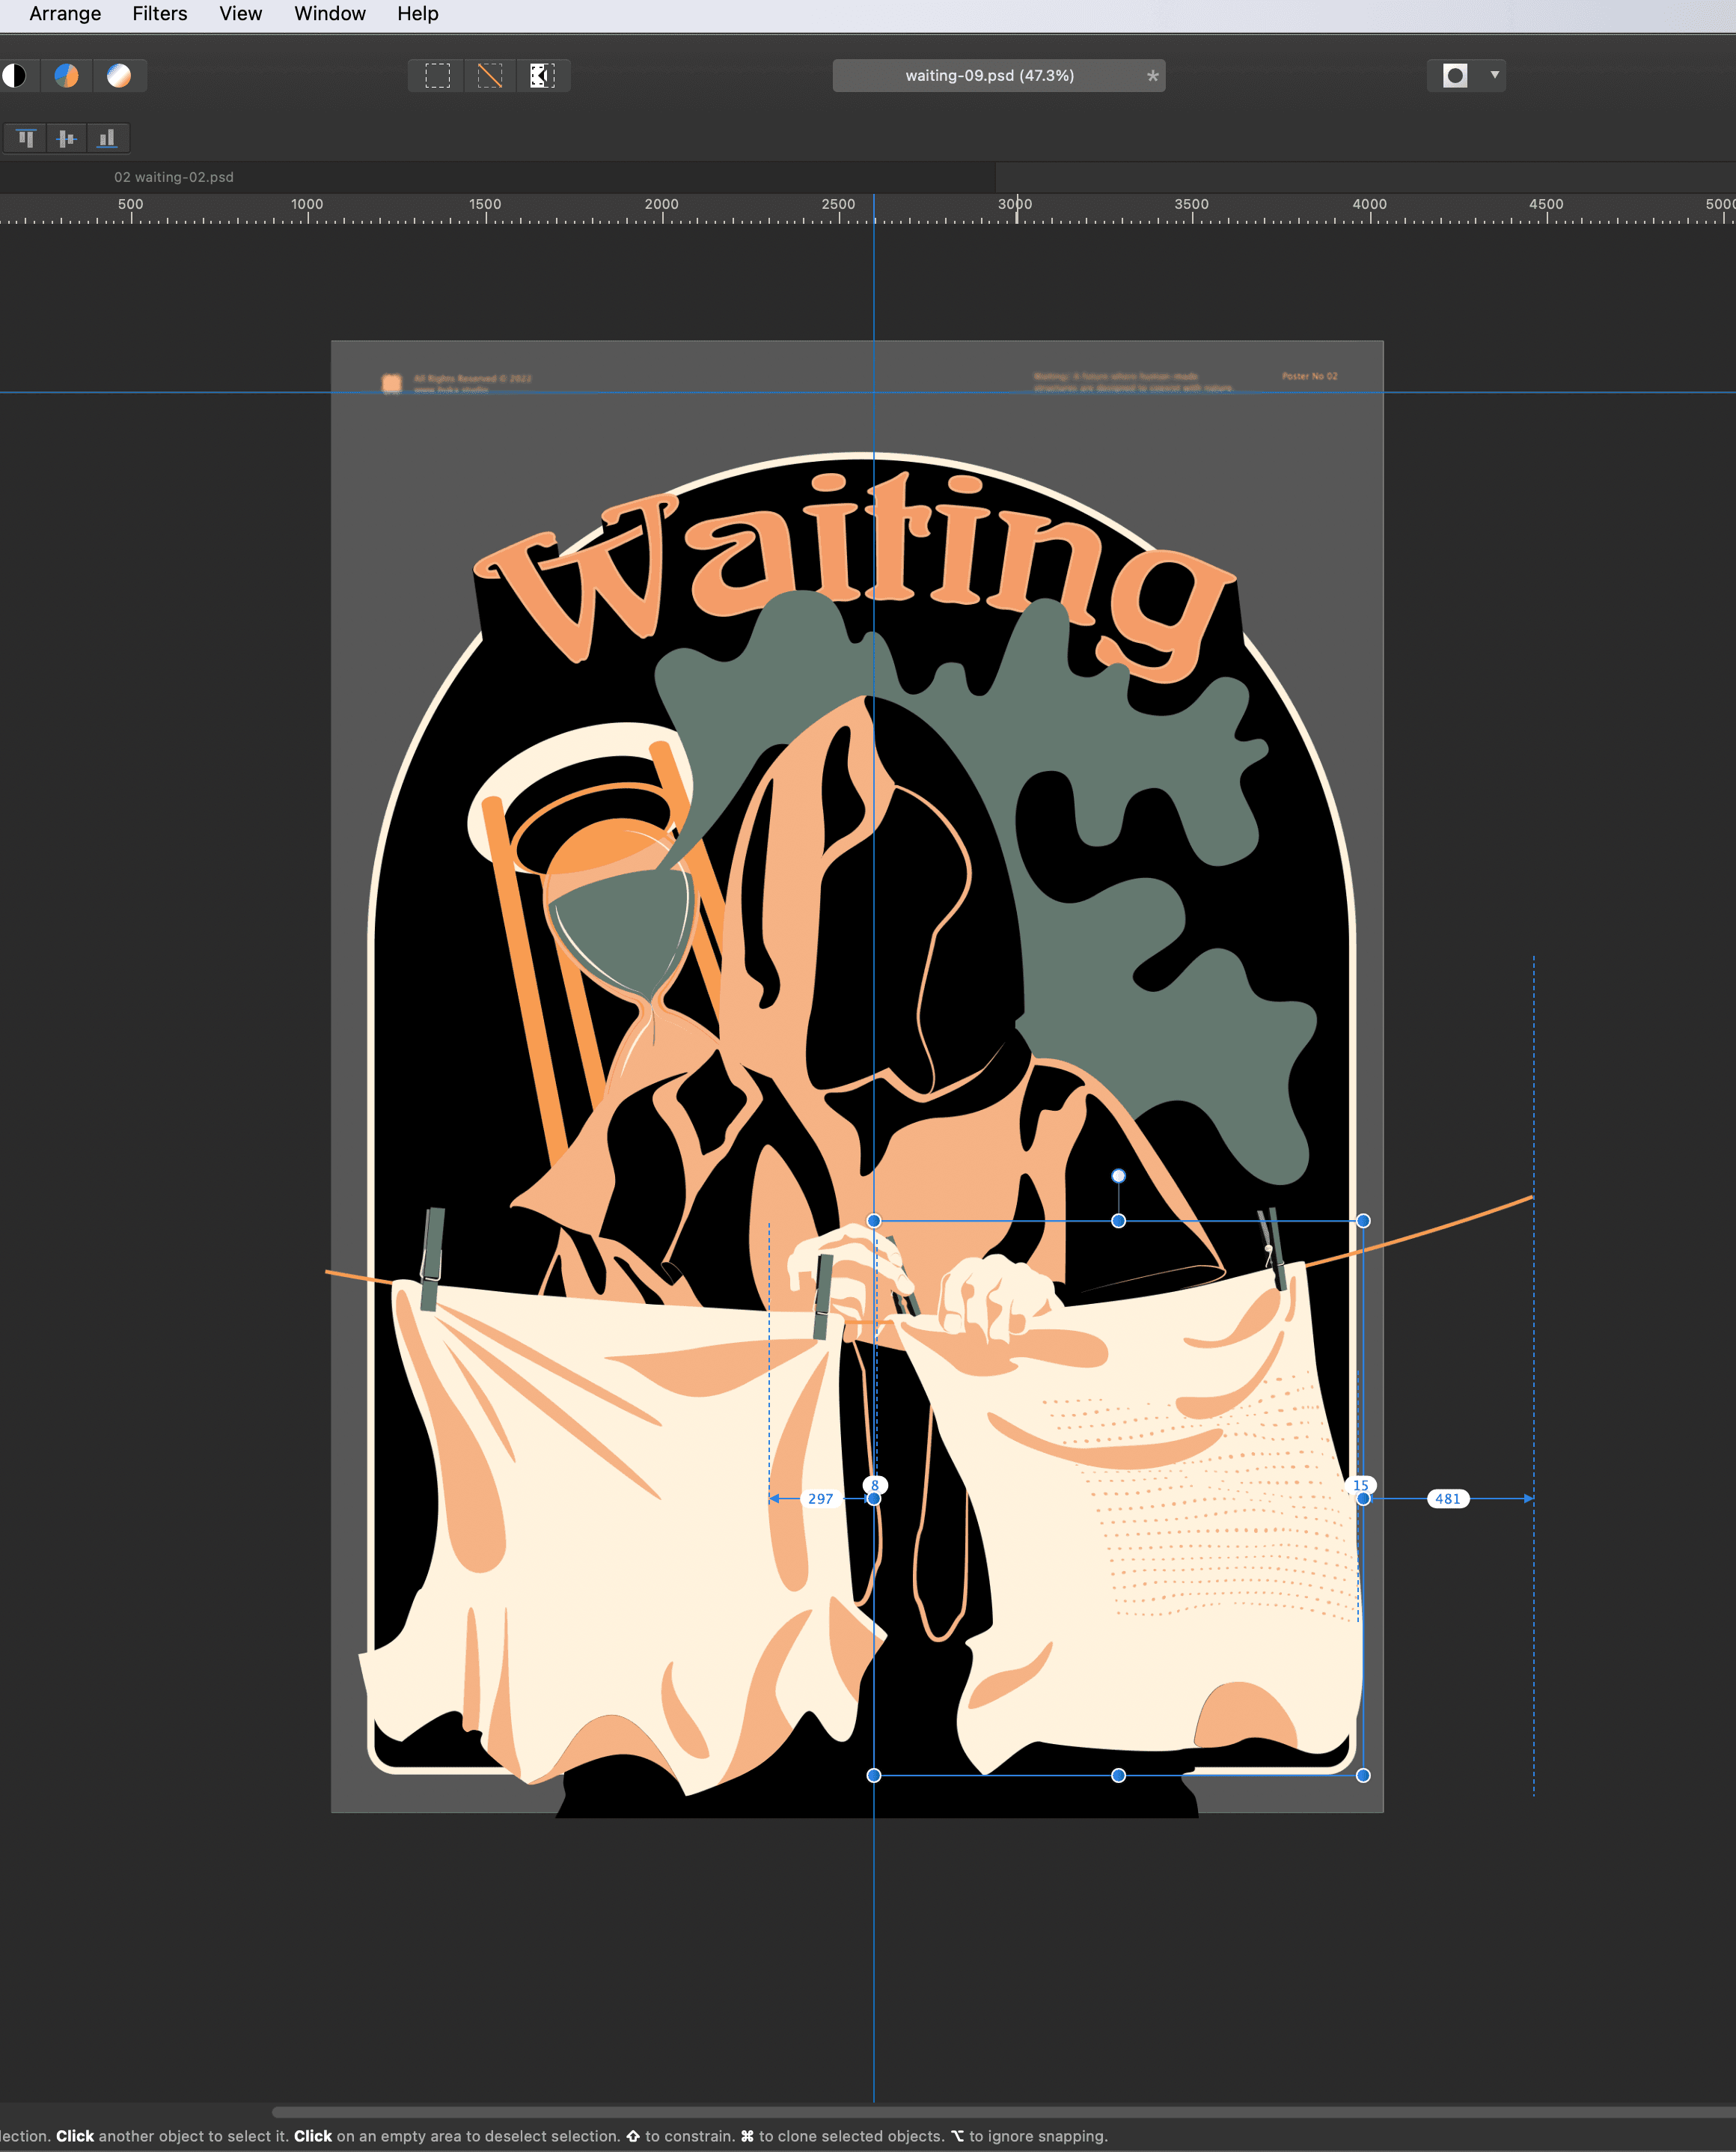Switch to the 02 waiting-02.psd document tab
Screen dimensions: 1736x2152
174,176
